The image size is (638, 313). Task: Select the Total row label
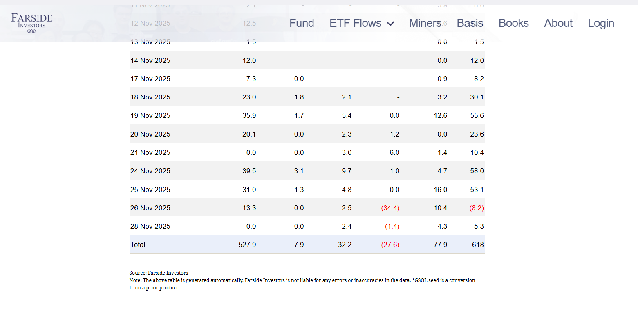coord(138,245)
